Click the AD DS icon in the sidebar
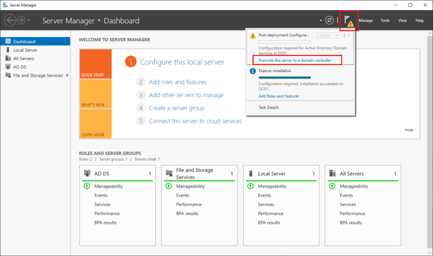The width and height of the screenshot is (433, 256). coord(8,67)
